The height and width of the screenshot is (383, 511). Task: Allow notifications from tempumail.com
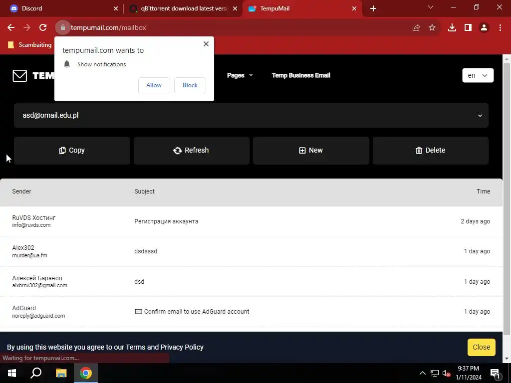tap(154, 85)
